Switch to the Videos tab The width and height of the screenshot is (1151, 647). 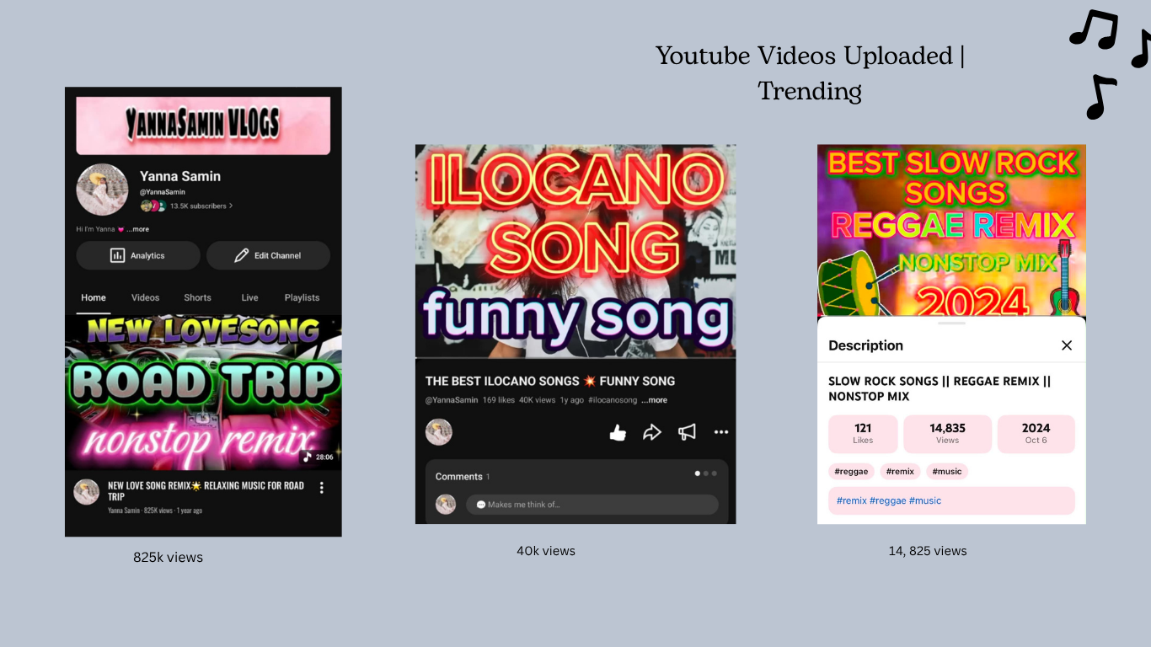145,297
